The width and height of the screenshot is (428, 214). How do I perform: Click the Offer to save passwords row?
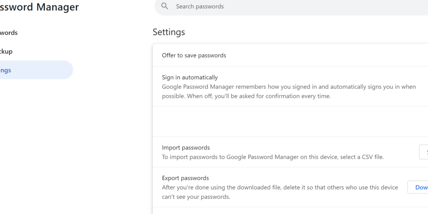coord(290,55)
